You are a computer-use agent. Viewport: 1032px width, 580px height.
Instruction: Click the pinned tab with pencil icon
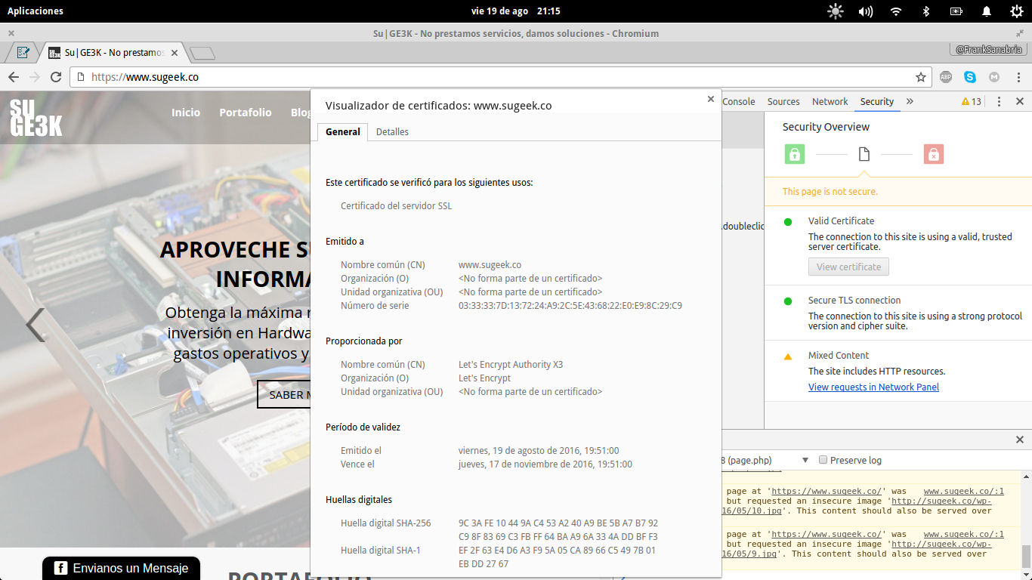click(23, 53)
